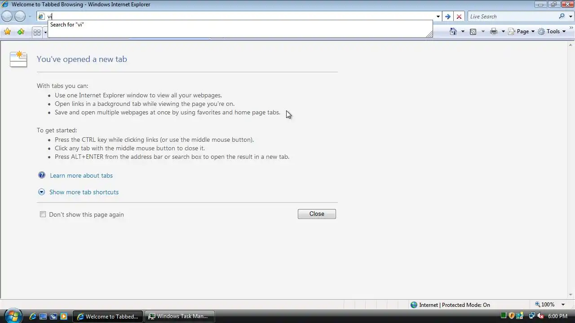Click the Print icon

(x=494, y=31)
